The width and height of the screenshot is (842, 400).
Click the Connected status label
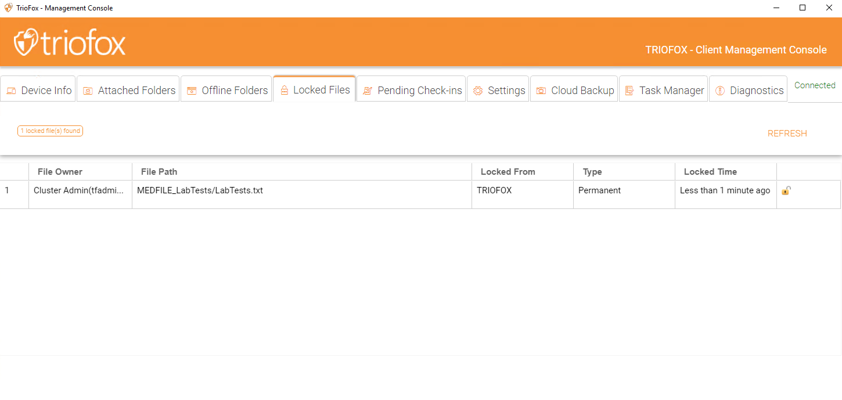815,85
